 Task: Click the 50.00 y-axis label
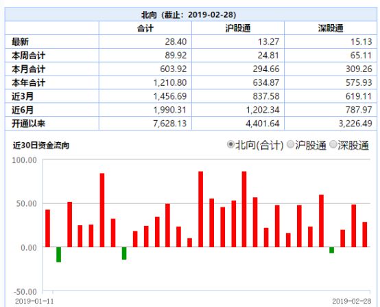[27, 203]
